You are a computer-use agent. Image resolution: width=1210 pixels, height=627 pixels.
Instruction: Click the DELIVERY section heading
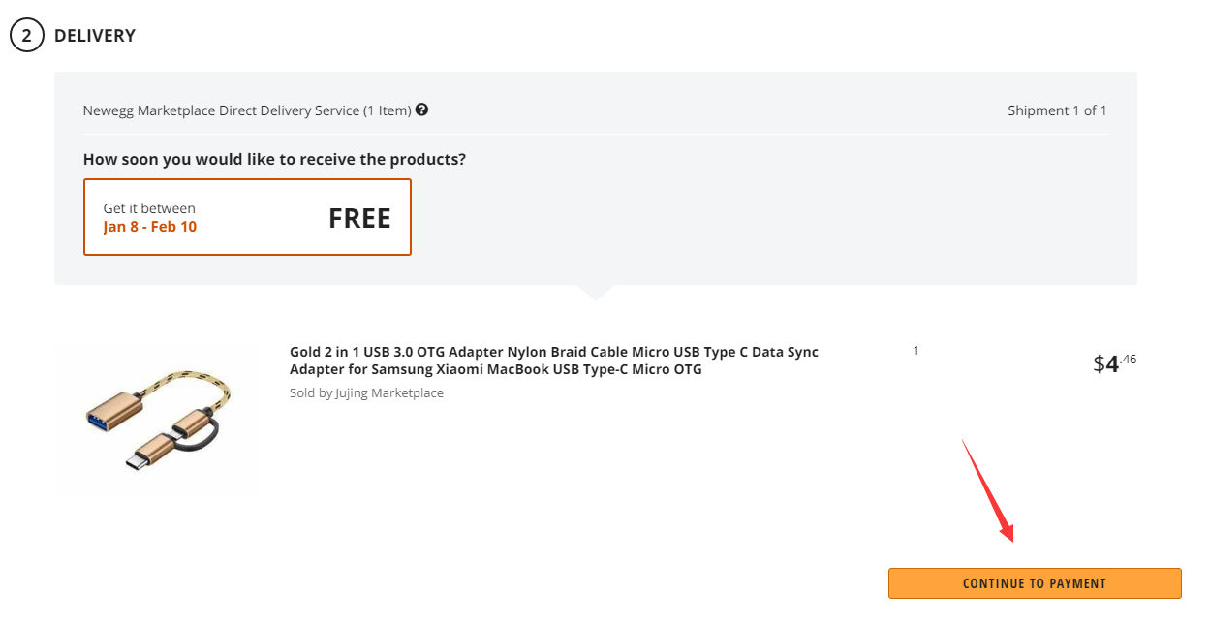click(x=95, y=36)
